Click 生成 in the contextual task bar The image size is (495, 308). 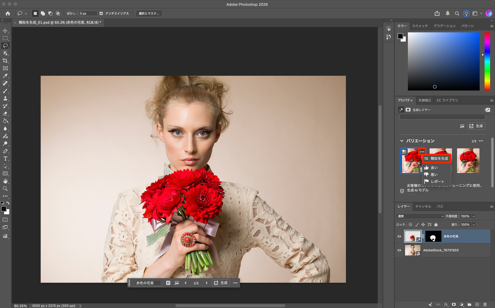click(x=221, y=283)
